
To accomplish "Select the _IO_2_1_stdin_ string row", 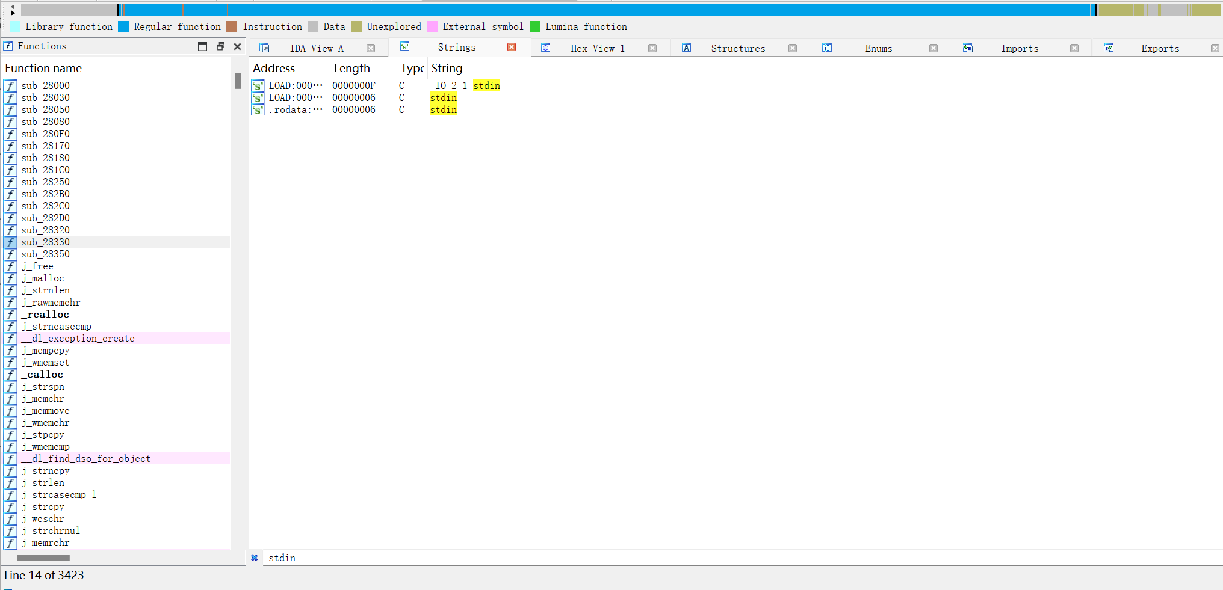I will [736, 85].
